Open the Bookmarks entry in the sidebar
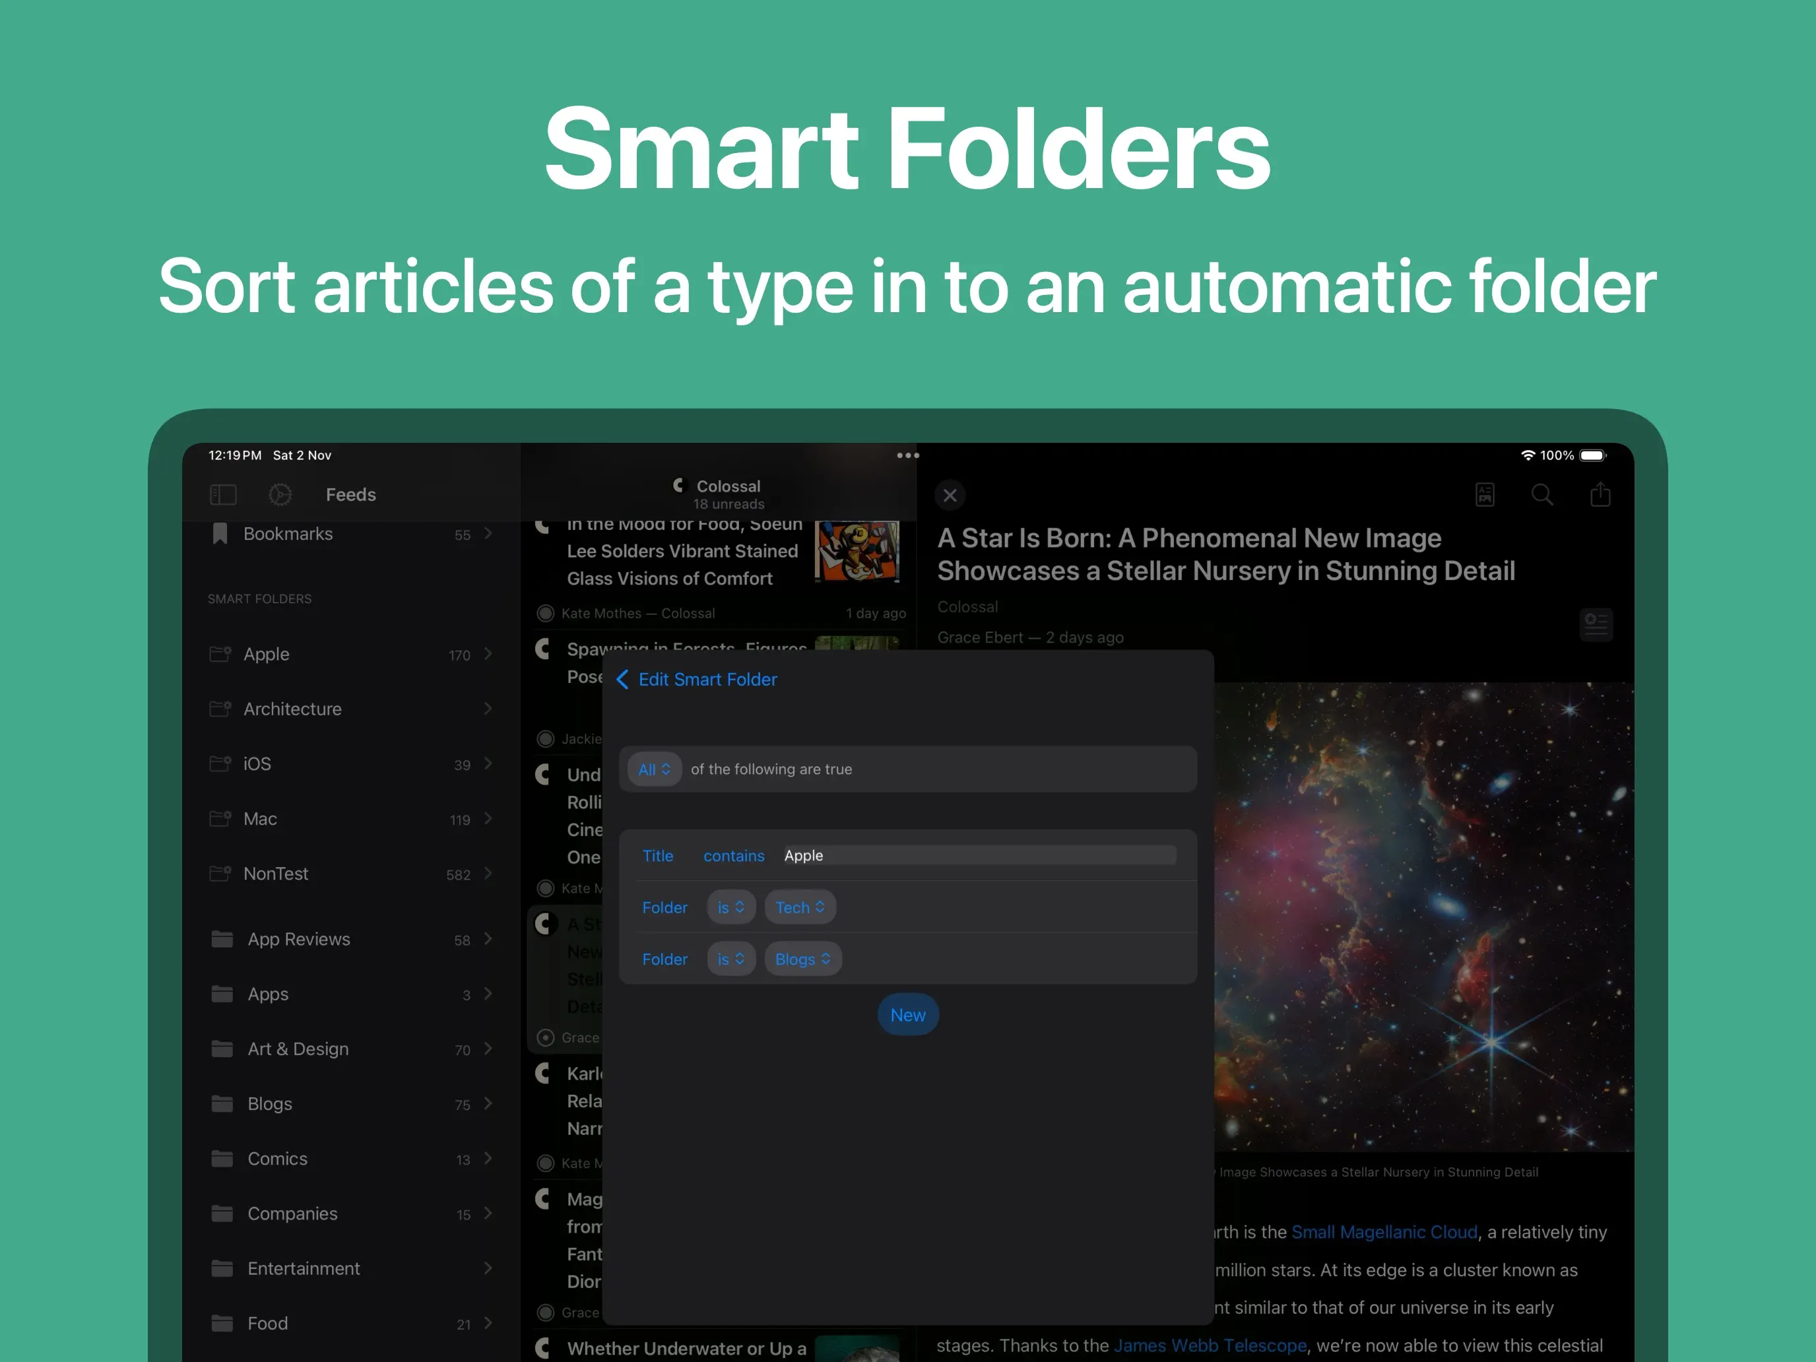The image size is (1816, 1362). [x=287, y=534]
